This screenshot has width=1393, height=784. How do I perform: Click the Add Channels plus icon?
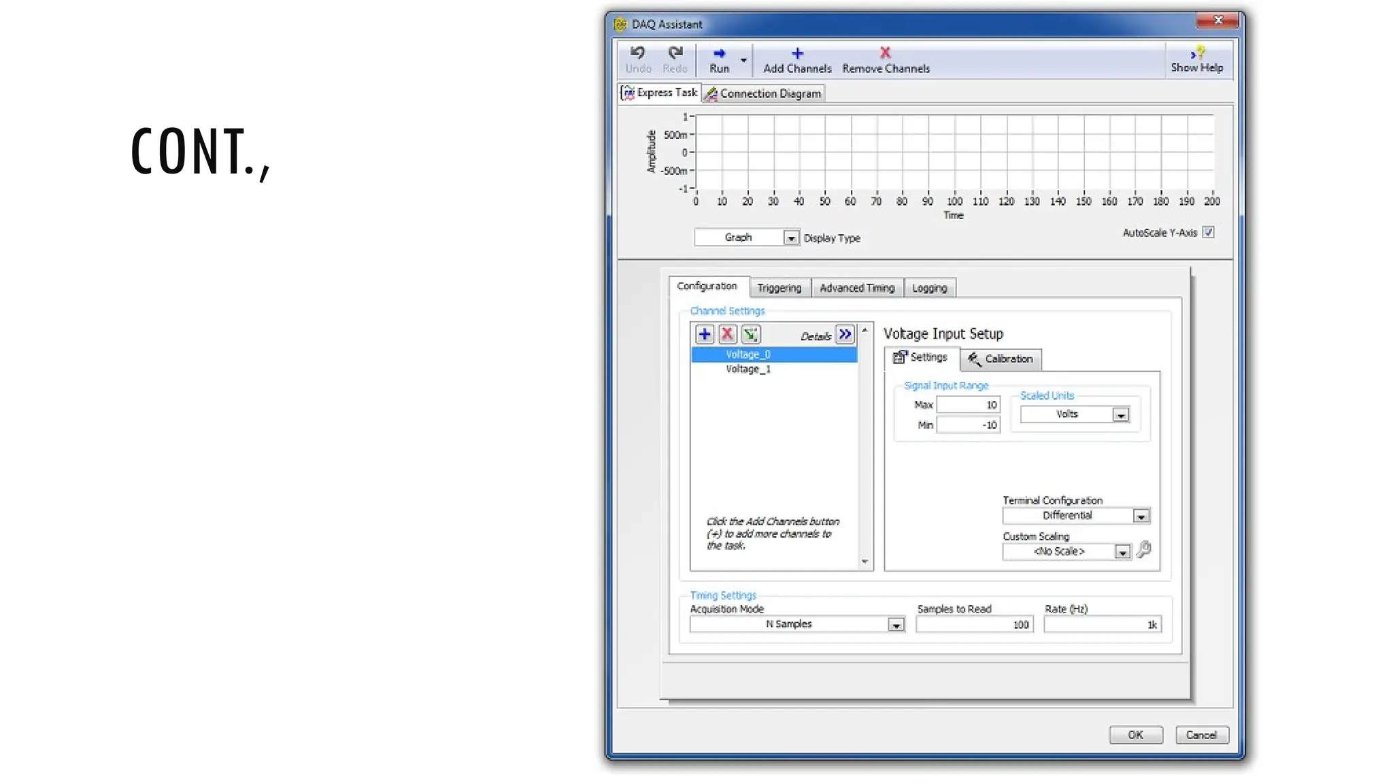coord(797,53)
